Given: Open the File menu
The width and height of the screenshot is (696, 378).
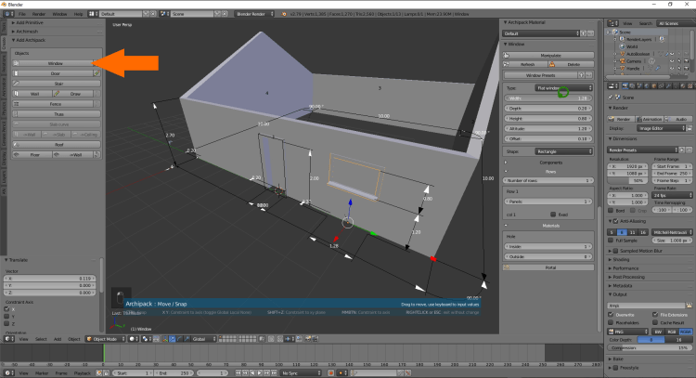Looking at the screenshot, I should (22, 15).
